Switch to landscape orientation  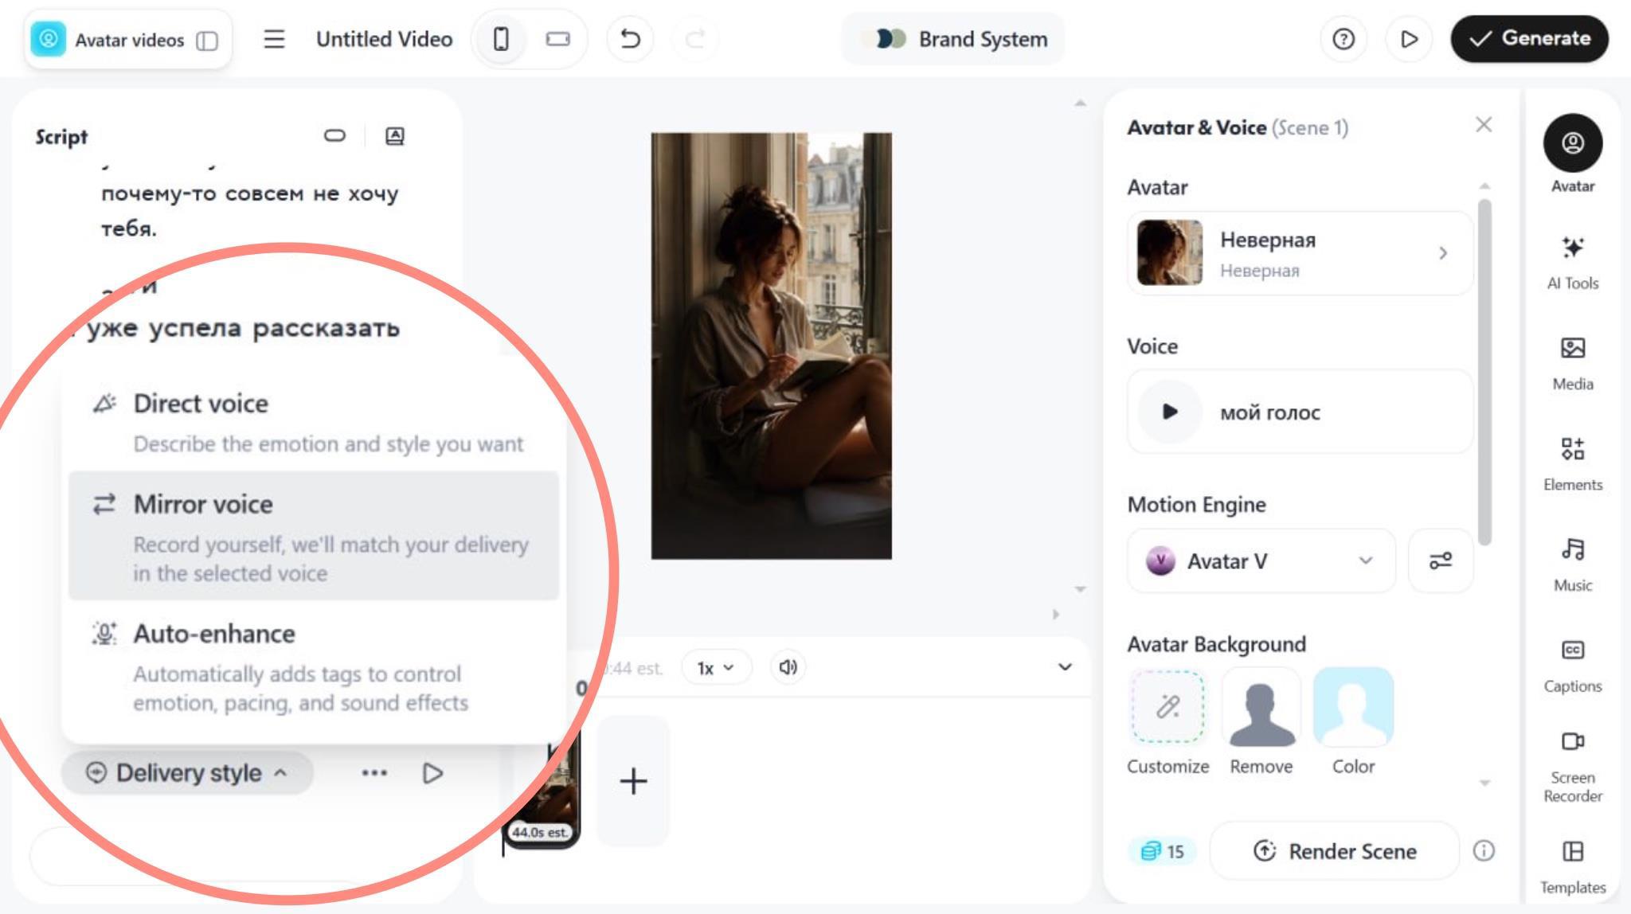click(557, 39)
